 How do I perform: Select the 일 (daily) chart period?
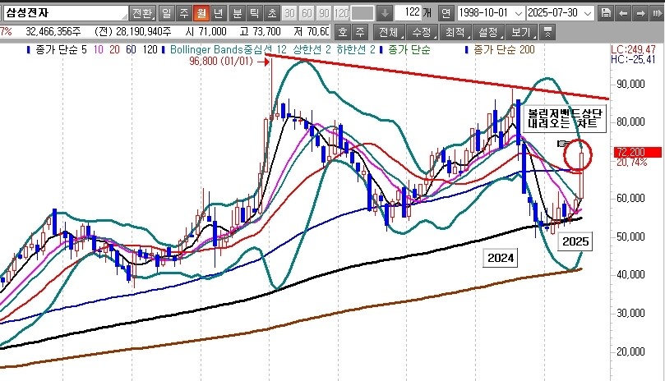167,13
